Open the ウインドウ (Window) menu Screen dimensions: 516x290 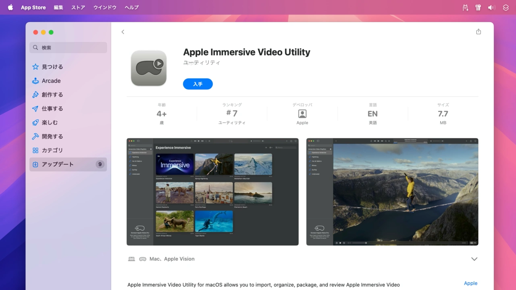pos(105,7)
